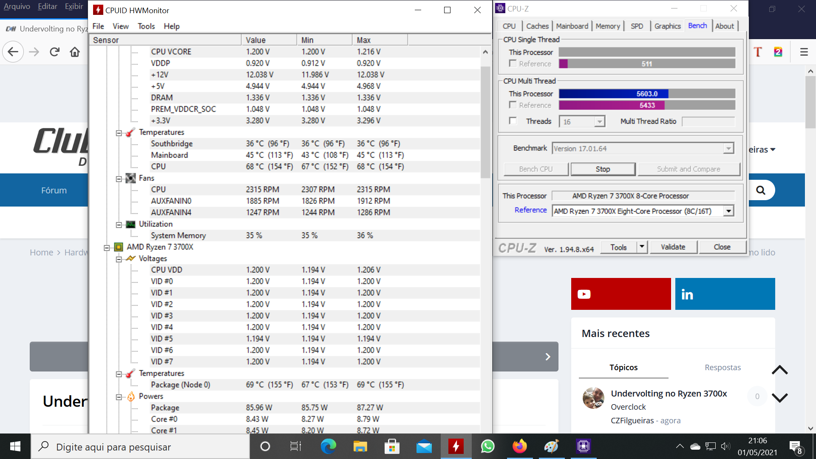Screen dimensions: 816x459
Task: Click the Ryzen Temperatures thermometer icon
Action: [131, 373]
